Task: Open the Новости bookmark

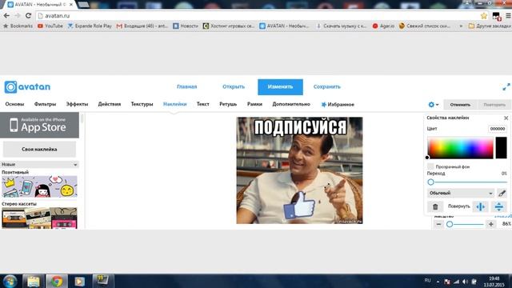Action: pos(186,26)
